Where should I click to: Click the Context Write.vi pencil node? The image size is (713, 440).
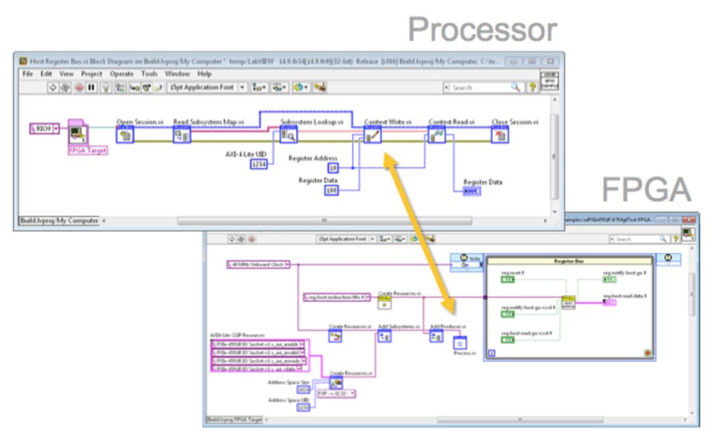point(372,136)
